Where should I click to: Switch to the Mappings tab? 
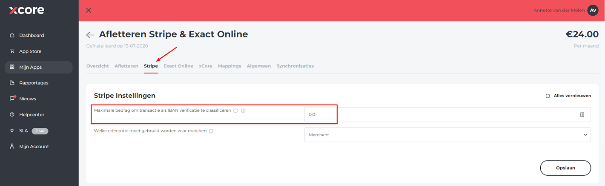(229, 66)
